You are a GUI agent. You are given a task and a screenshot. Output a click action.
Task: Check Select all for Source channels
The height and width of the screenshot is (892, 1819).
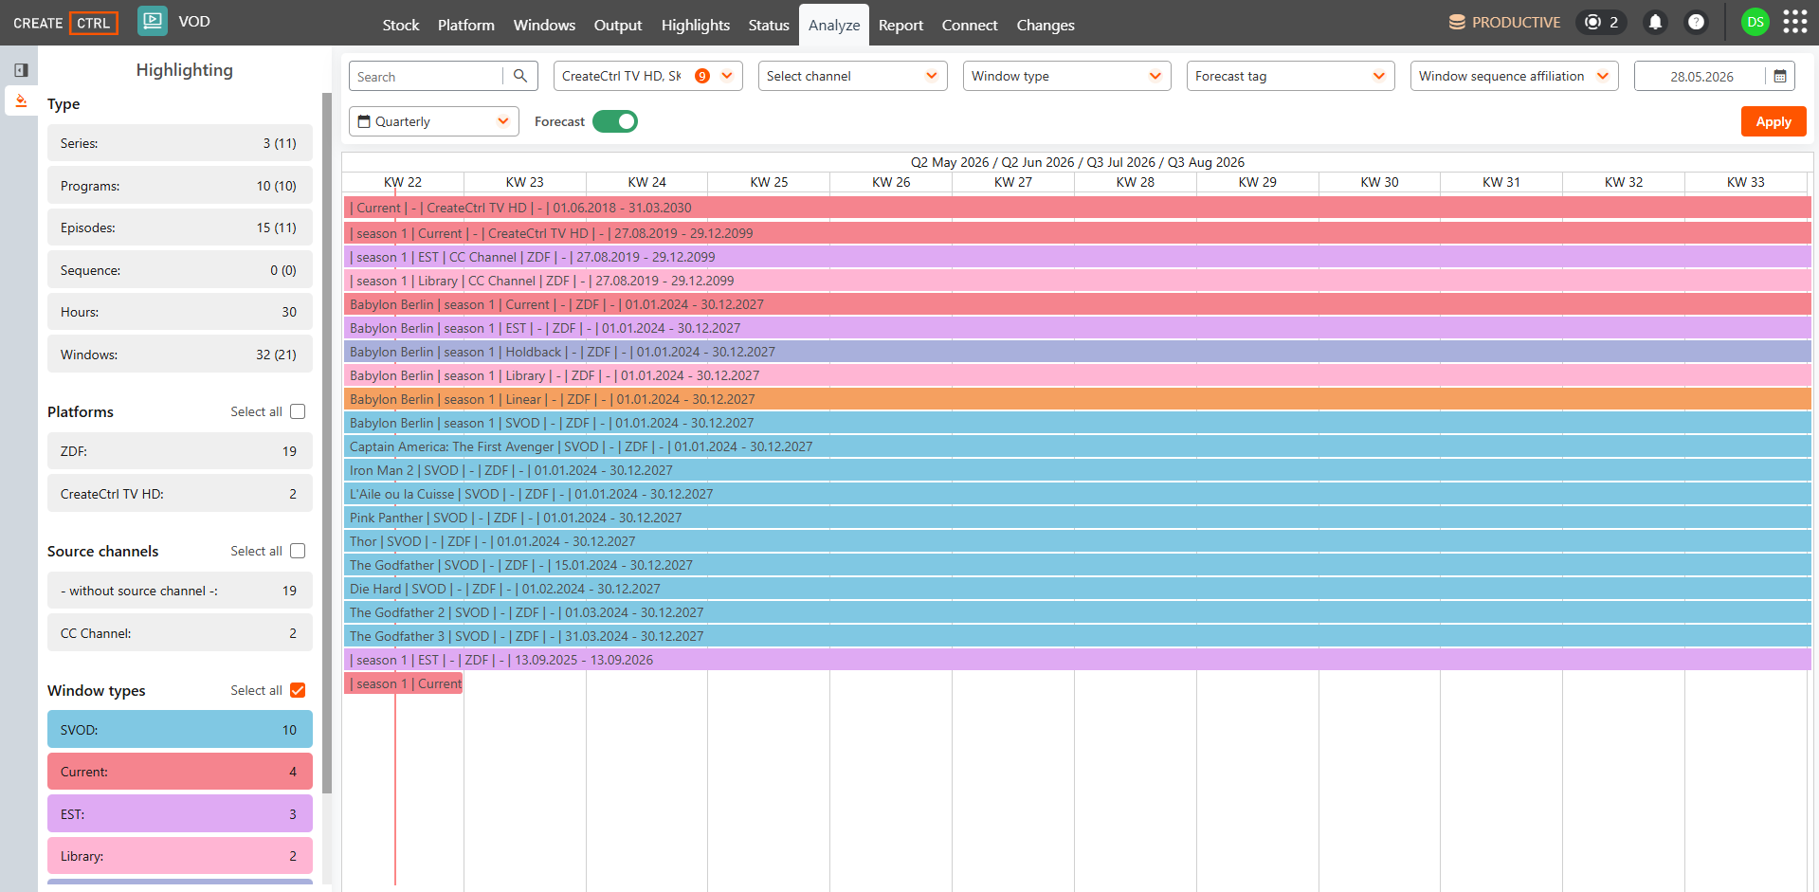coord(298,551)
